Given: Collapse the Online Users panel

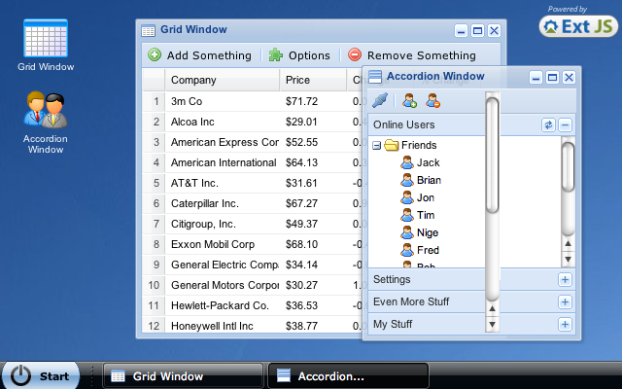Looking at the screenshot, I should 565,125.
